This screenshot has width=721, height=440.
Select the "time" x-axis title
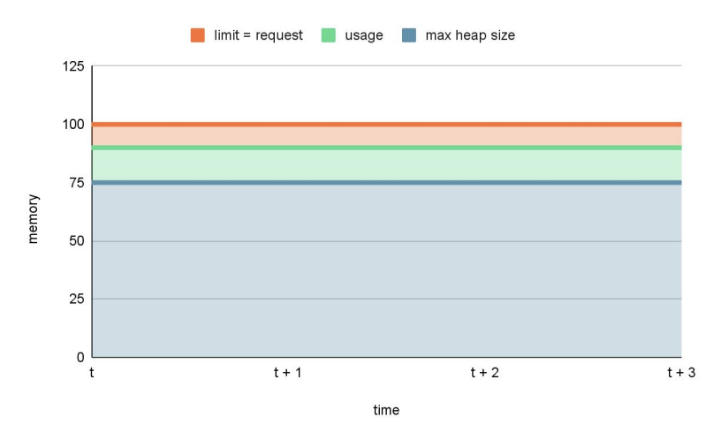click(386, 410)
